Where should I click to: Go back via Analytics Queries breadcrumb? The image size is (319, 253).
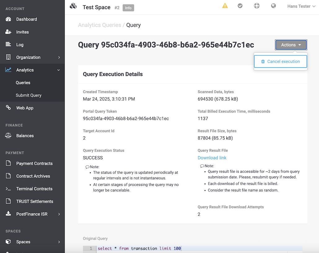(99, 25)
